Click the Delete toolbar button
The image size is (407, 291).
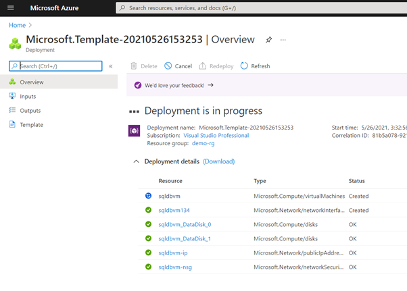click(144, 66)
